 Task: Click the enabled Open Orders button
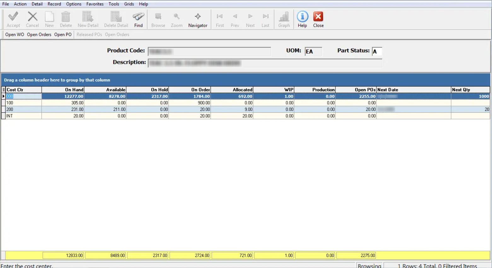[x=39, y=34]
